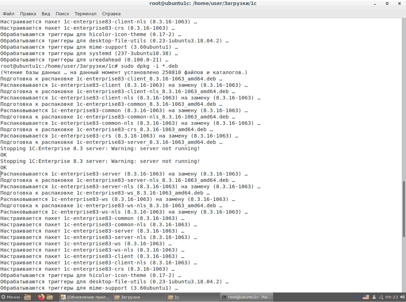Click the terminal vertical scrollbar thumb
406x302 pixels.
404,209
